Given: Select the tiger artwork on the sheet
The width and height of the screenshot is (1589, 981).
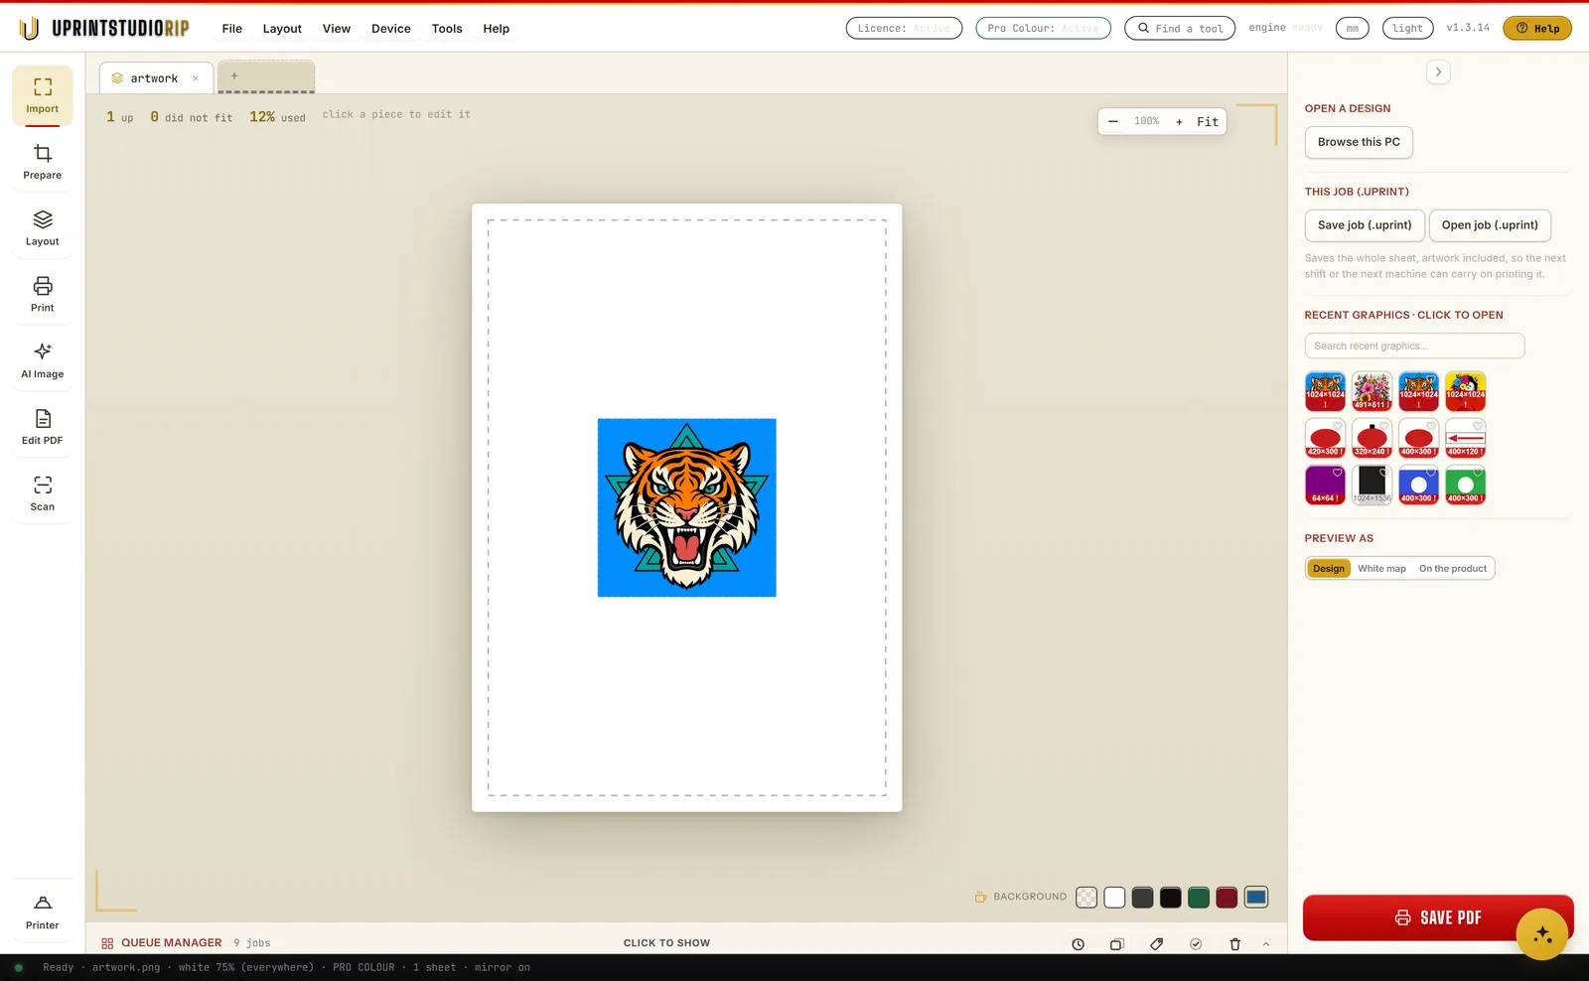Looking at the screenshot, I should 686,507.
